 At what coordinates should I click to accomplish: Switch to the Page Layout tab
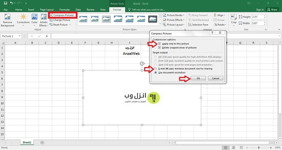point(47,10)
